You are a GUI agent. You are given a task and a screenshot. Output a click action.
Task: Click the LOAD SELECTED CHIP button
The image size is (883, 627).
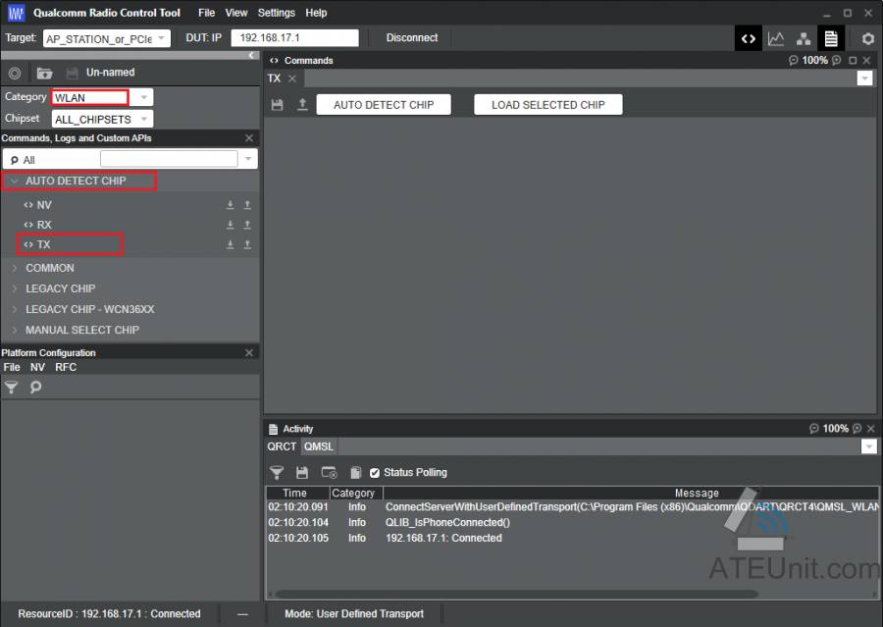[x=547, y=105]
